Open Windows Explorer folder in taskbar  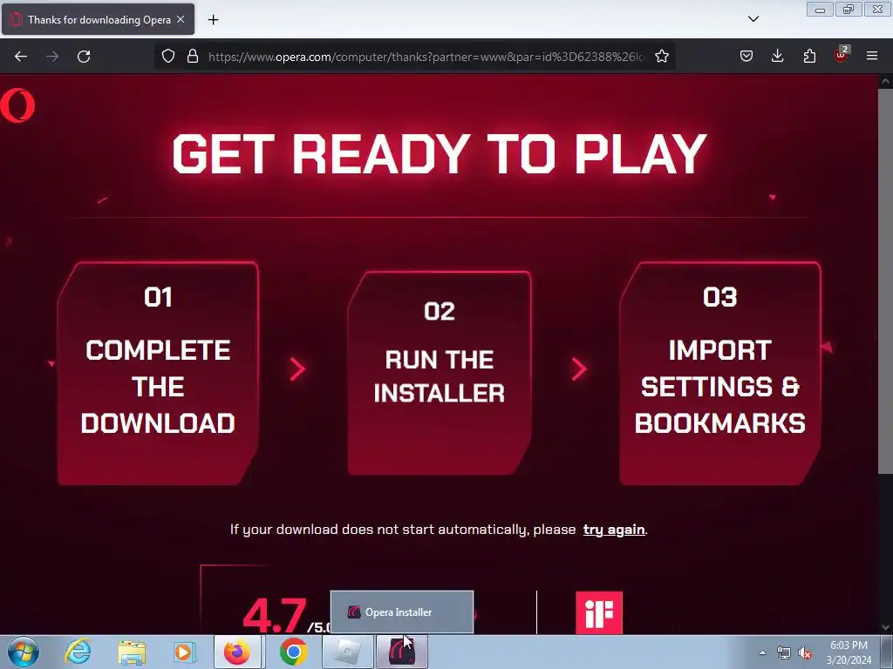coord(132,652)
